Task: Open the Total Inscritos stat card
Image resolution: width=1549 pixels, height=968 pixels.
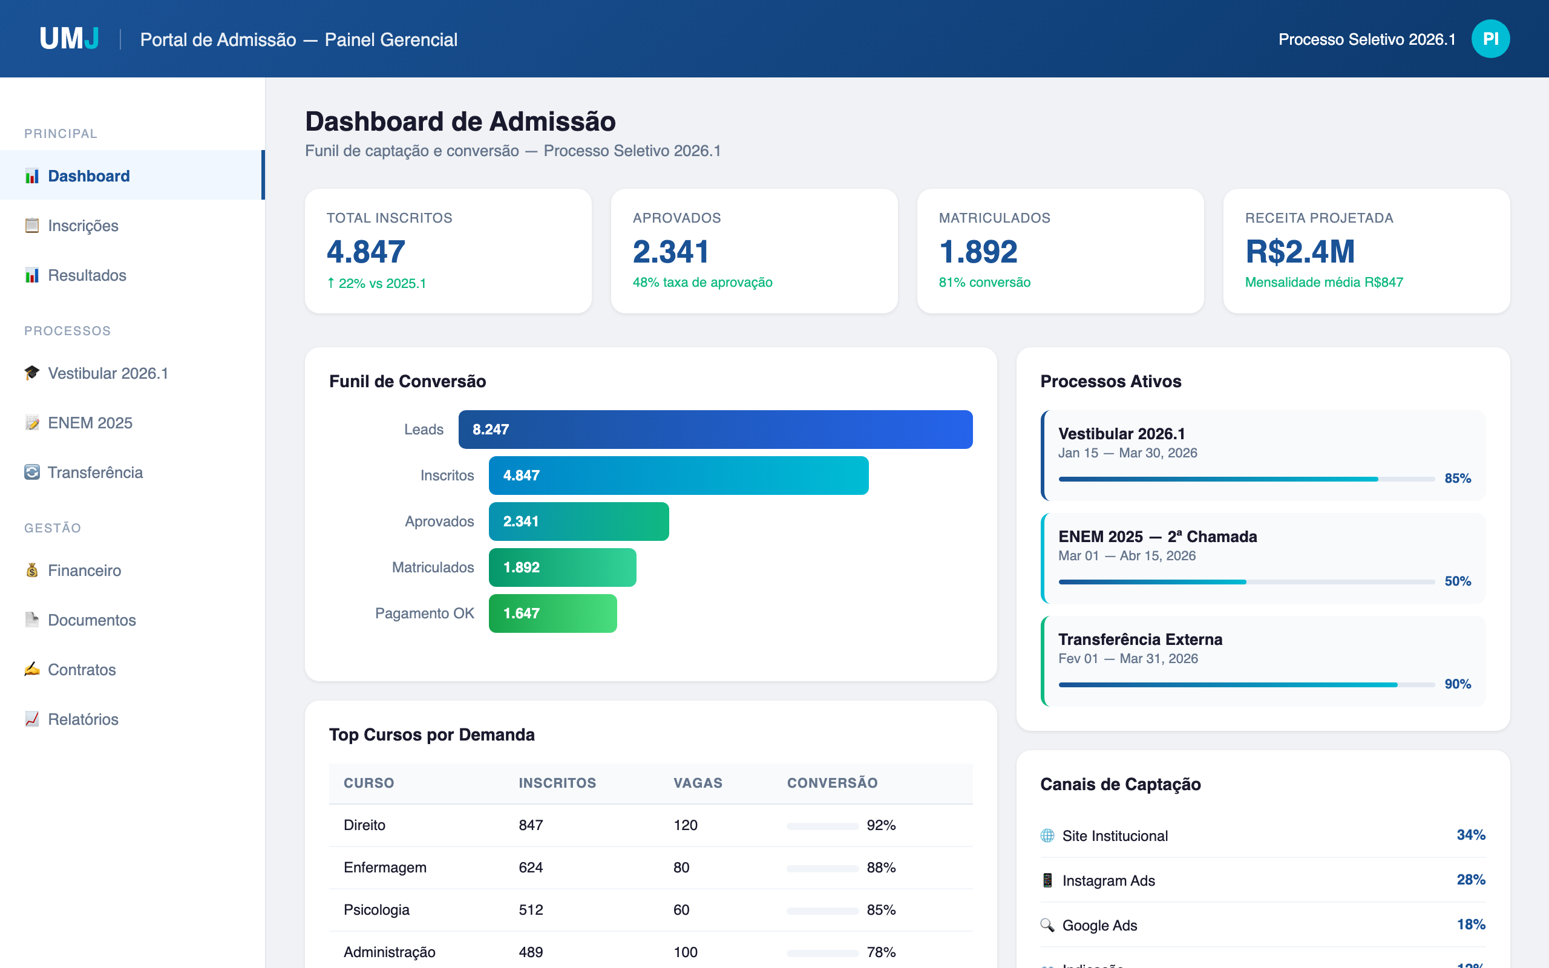Action: pyautogui.click(x=448, y=251)
